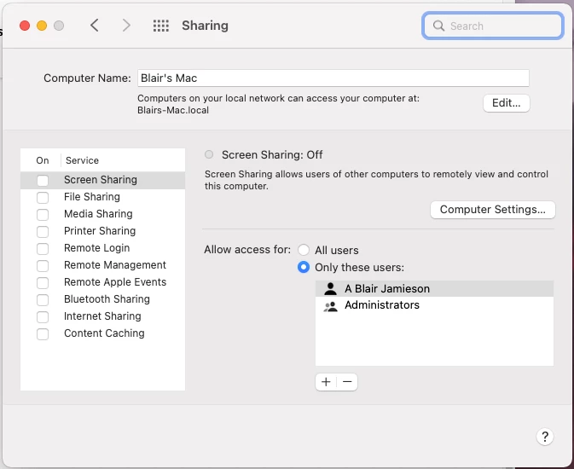Click the Computer Name text field

point(333,78)
